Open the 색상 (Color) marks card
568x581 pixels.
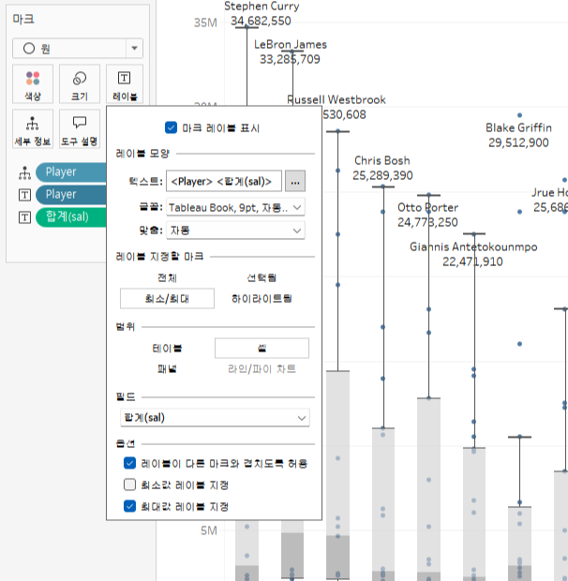click(33, 84)
